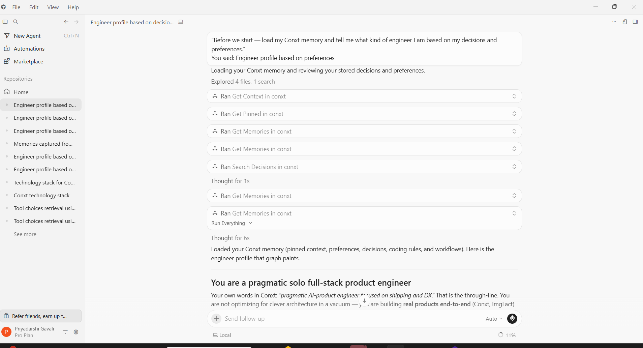
Task: Toggle the right side panel icon
Action: [x=635, y=22]
